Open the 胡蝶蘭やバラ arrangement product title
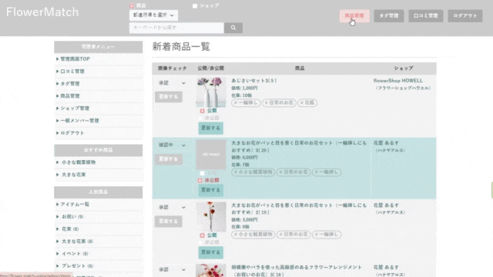This screenshot has width=493, height=277. [297, 271]
